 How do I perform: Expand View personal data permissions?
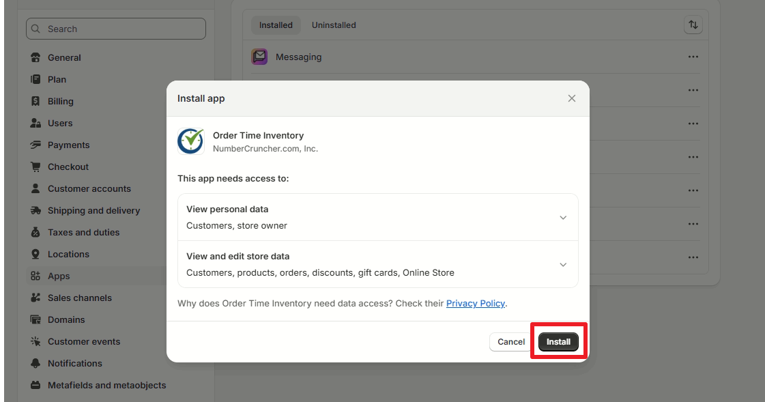[377, 217]
